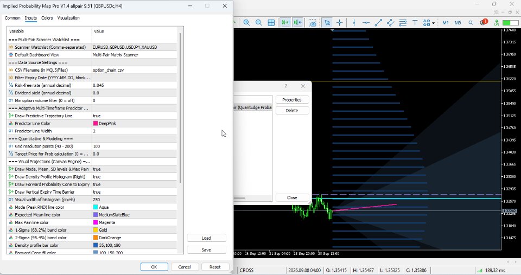Toggle chart shift from right edge

[298, 23]
